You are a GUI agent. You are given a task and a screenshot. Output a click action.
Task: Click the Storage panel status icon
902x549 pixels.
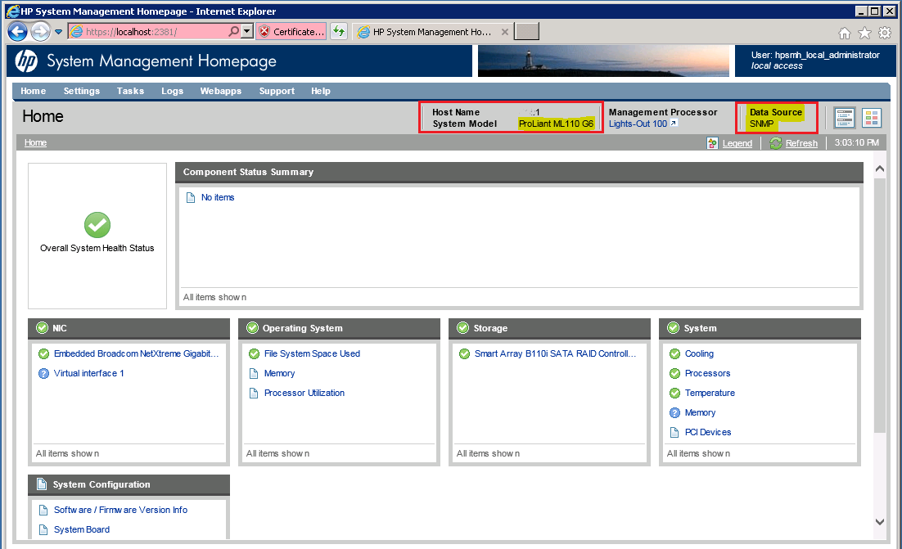[x=463, y=327]
